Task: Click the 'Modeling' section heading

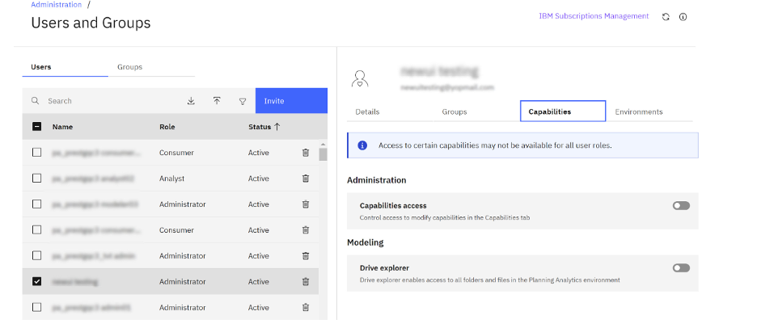Action: point(365,242)
